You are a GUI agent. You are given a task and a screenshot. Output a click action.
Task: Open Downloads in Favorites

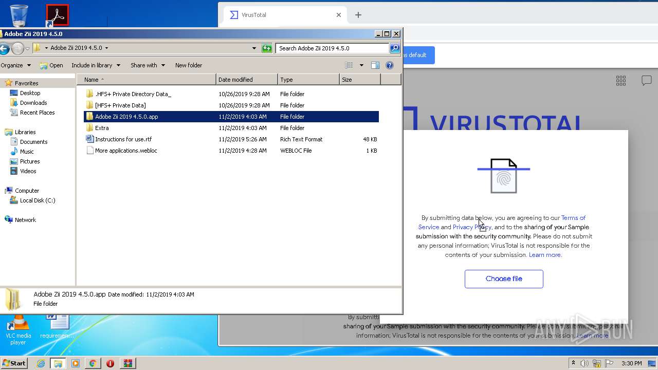(33, 103)
